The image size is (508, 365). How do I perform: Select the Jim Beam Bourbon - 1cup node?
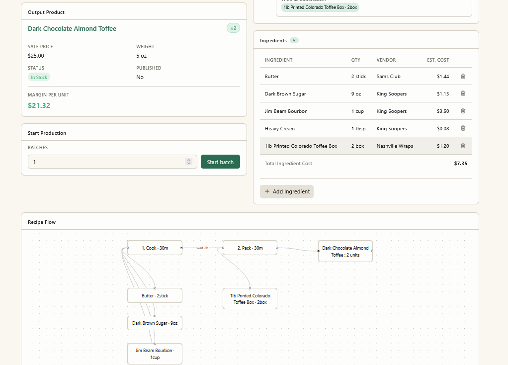coord(155,354)
